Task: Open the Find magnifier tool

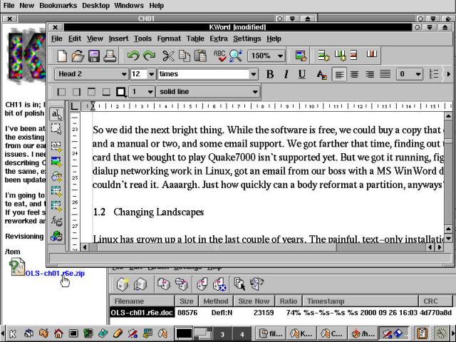Action: pyautogui.click(x=235, y=56)
